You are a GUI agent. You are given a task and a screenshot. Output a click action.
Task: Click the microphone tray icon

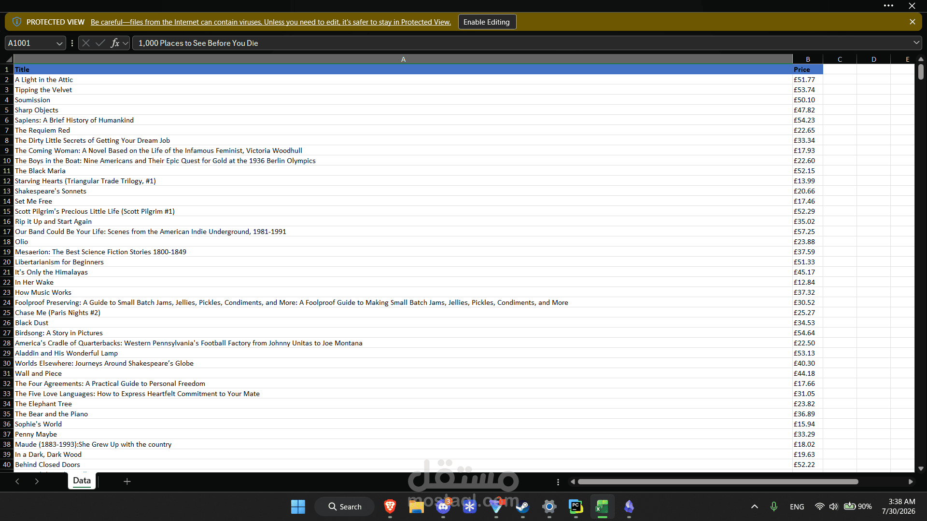pyautogui.click(x=774, y=507)
